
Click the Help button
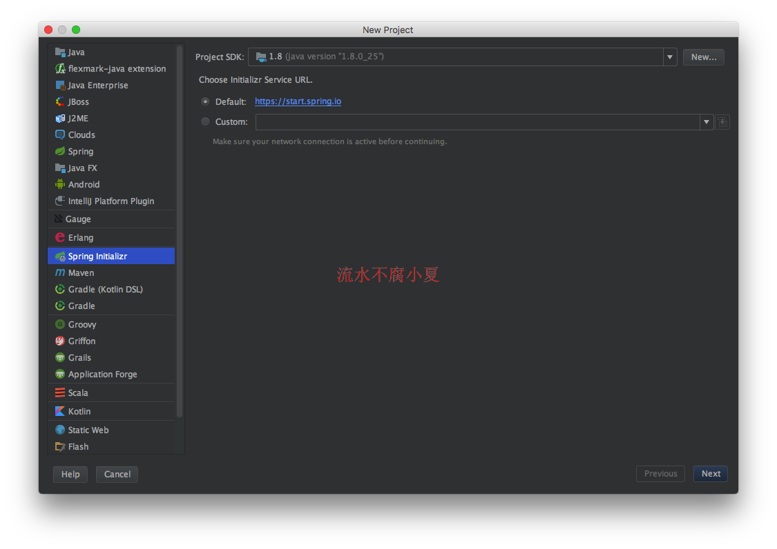point(70,475)
